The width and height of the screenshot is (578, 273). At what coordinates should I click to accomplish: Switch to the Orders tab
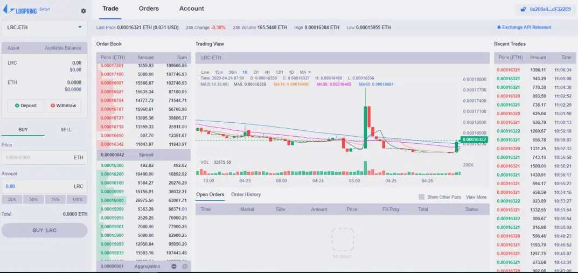pyautogui.click(x=149, y=9)
